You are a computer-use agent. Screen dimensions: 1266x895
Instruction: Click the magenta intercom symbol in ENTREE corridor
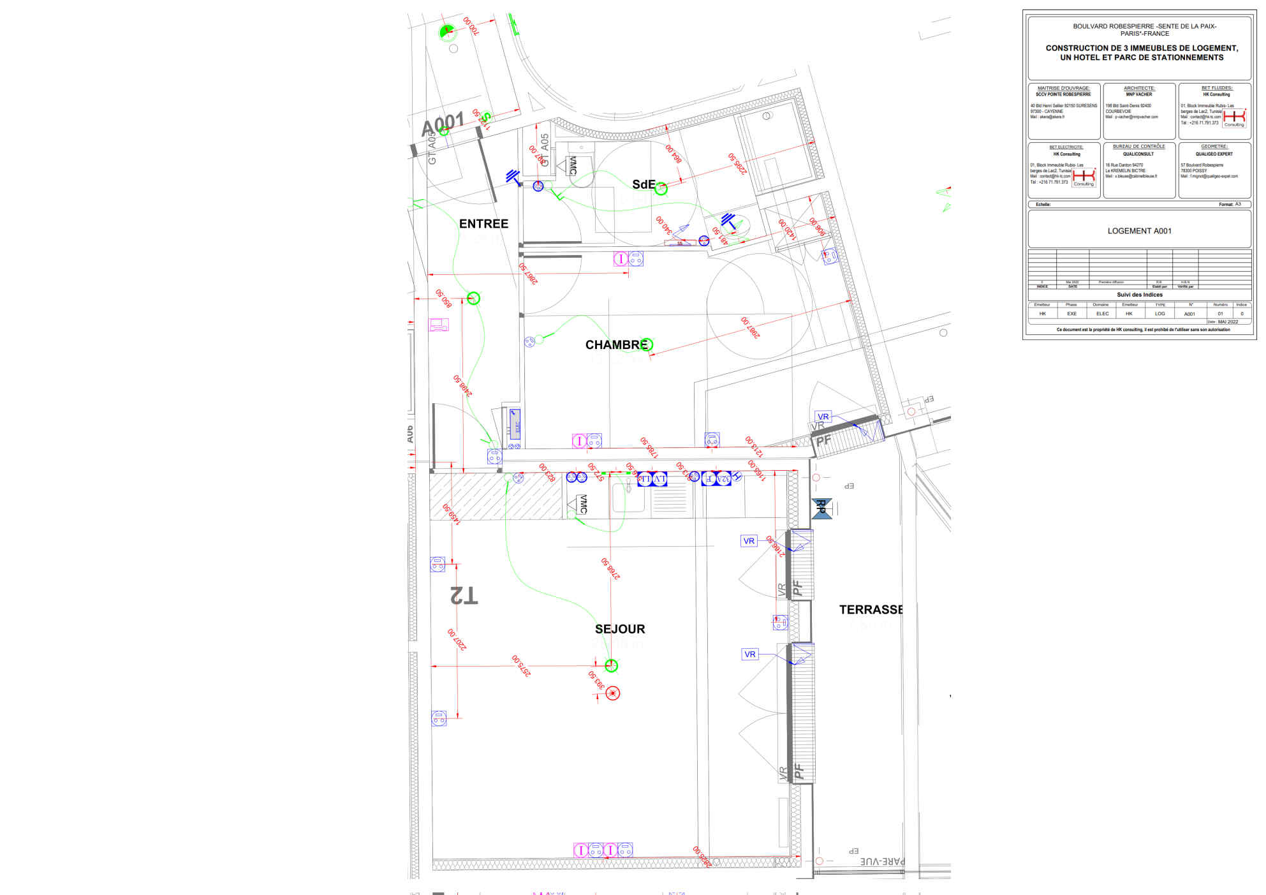click(439, 325)
